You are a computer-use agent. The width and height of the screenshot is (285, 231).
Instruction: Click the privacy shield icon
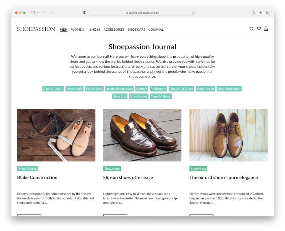coord(85,13)
